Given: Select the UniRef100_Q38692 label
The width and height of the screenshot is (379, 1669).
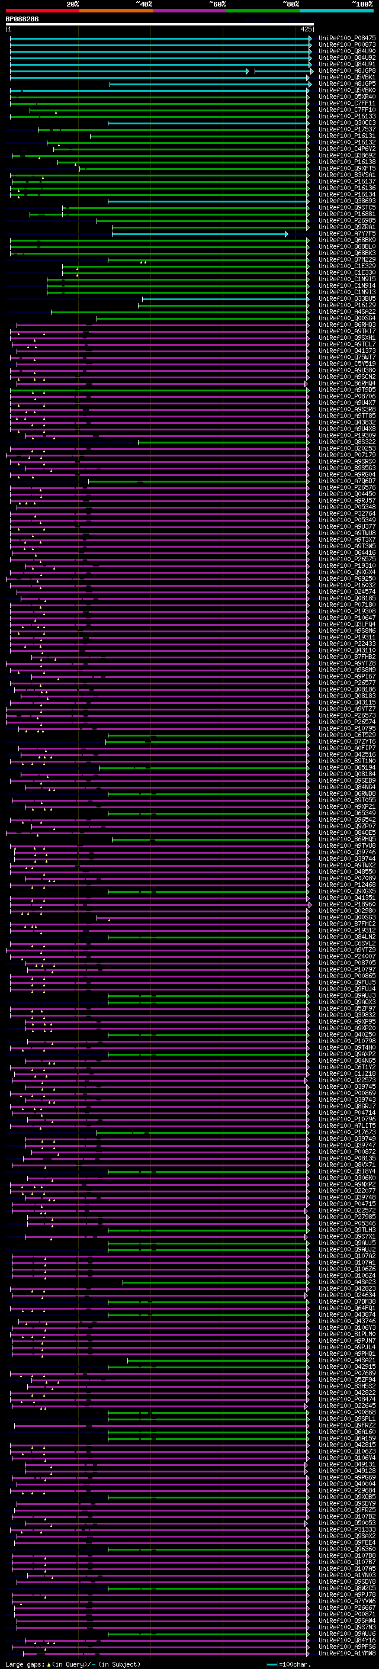Looking at the screenshot, I should pos(347,156).
